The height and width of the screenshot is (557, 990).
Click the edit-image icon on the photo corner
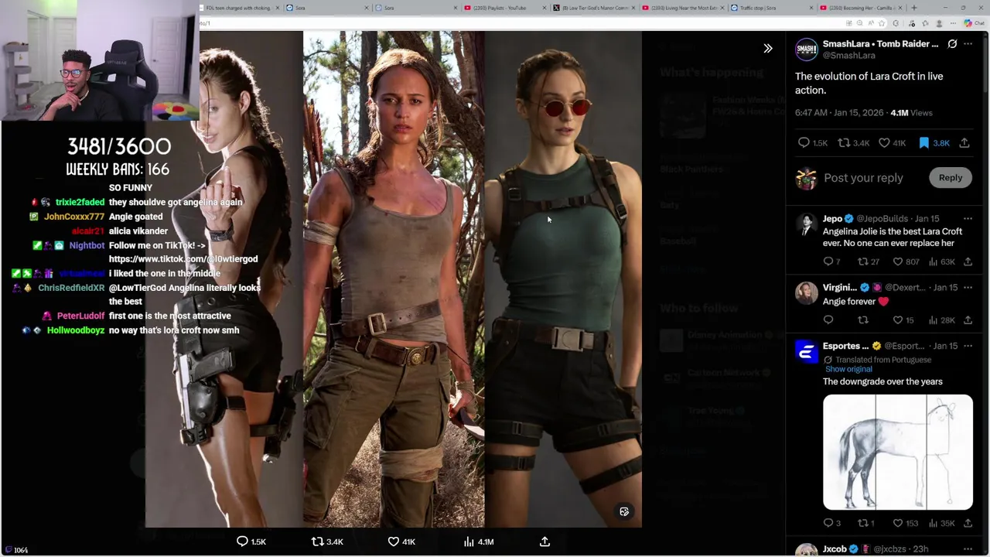(x=624, y=511)
